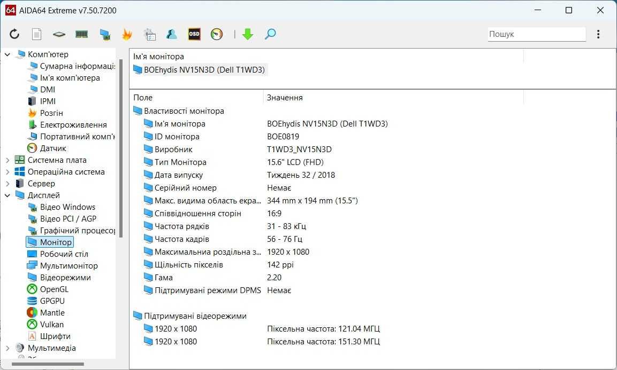The image size is (617, 370).
Task: Open the Датчик sensor item
Action: tap(47, 148)
